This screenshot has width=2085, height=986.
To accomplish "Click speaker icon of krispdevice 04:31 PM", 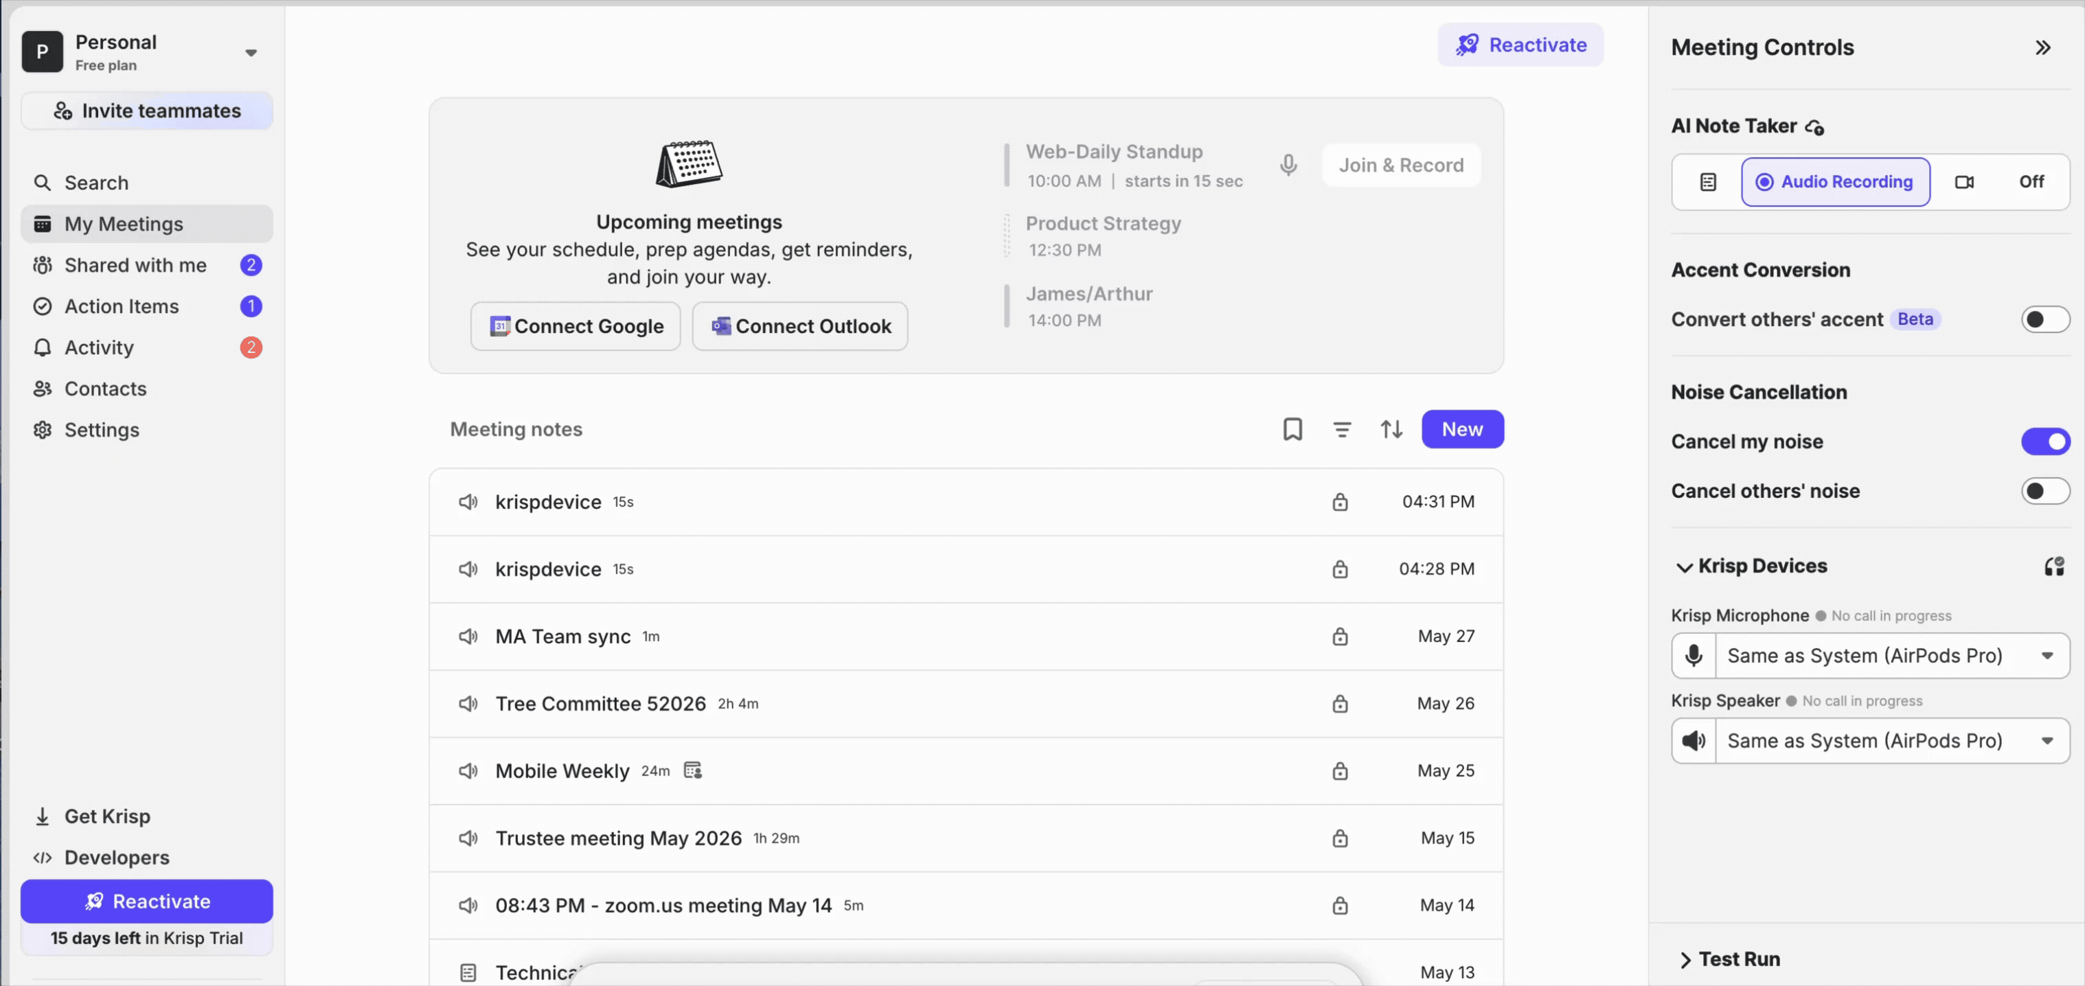I will pos(468,503).
